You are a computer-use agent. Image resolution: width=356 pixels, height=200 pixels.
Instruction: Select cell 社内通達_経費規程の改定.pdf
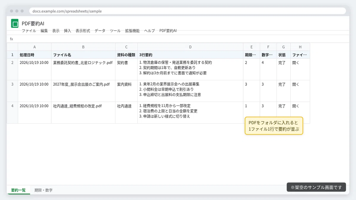[x=83, y=113]
